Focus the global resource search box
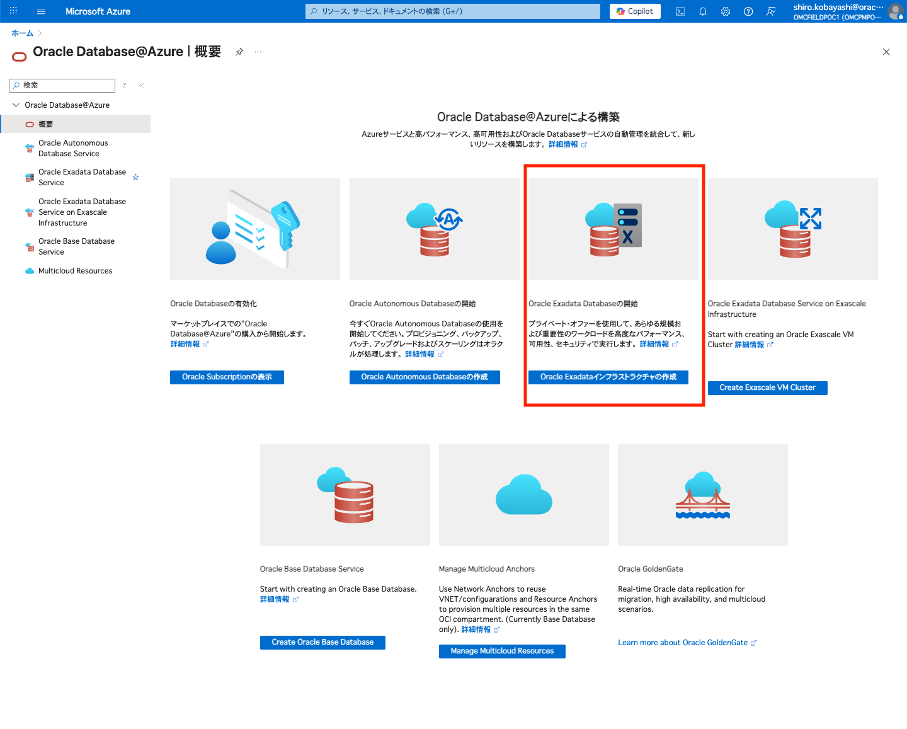 [x=453, y=11]
